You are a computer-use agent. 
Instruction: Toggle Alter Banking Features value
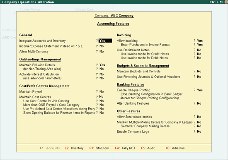pos(199,103)
